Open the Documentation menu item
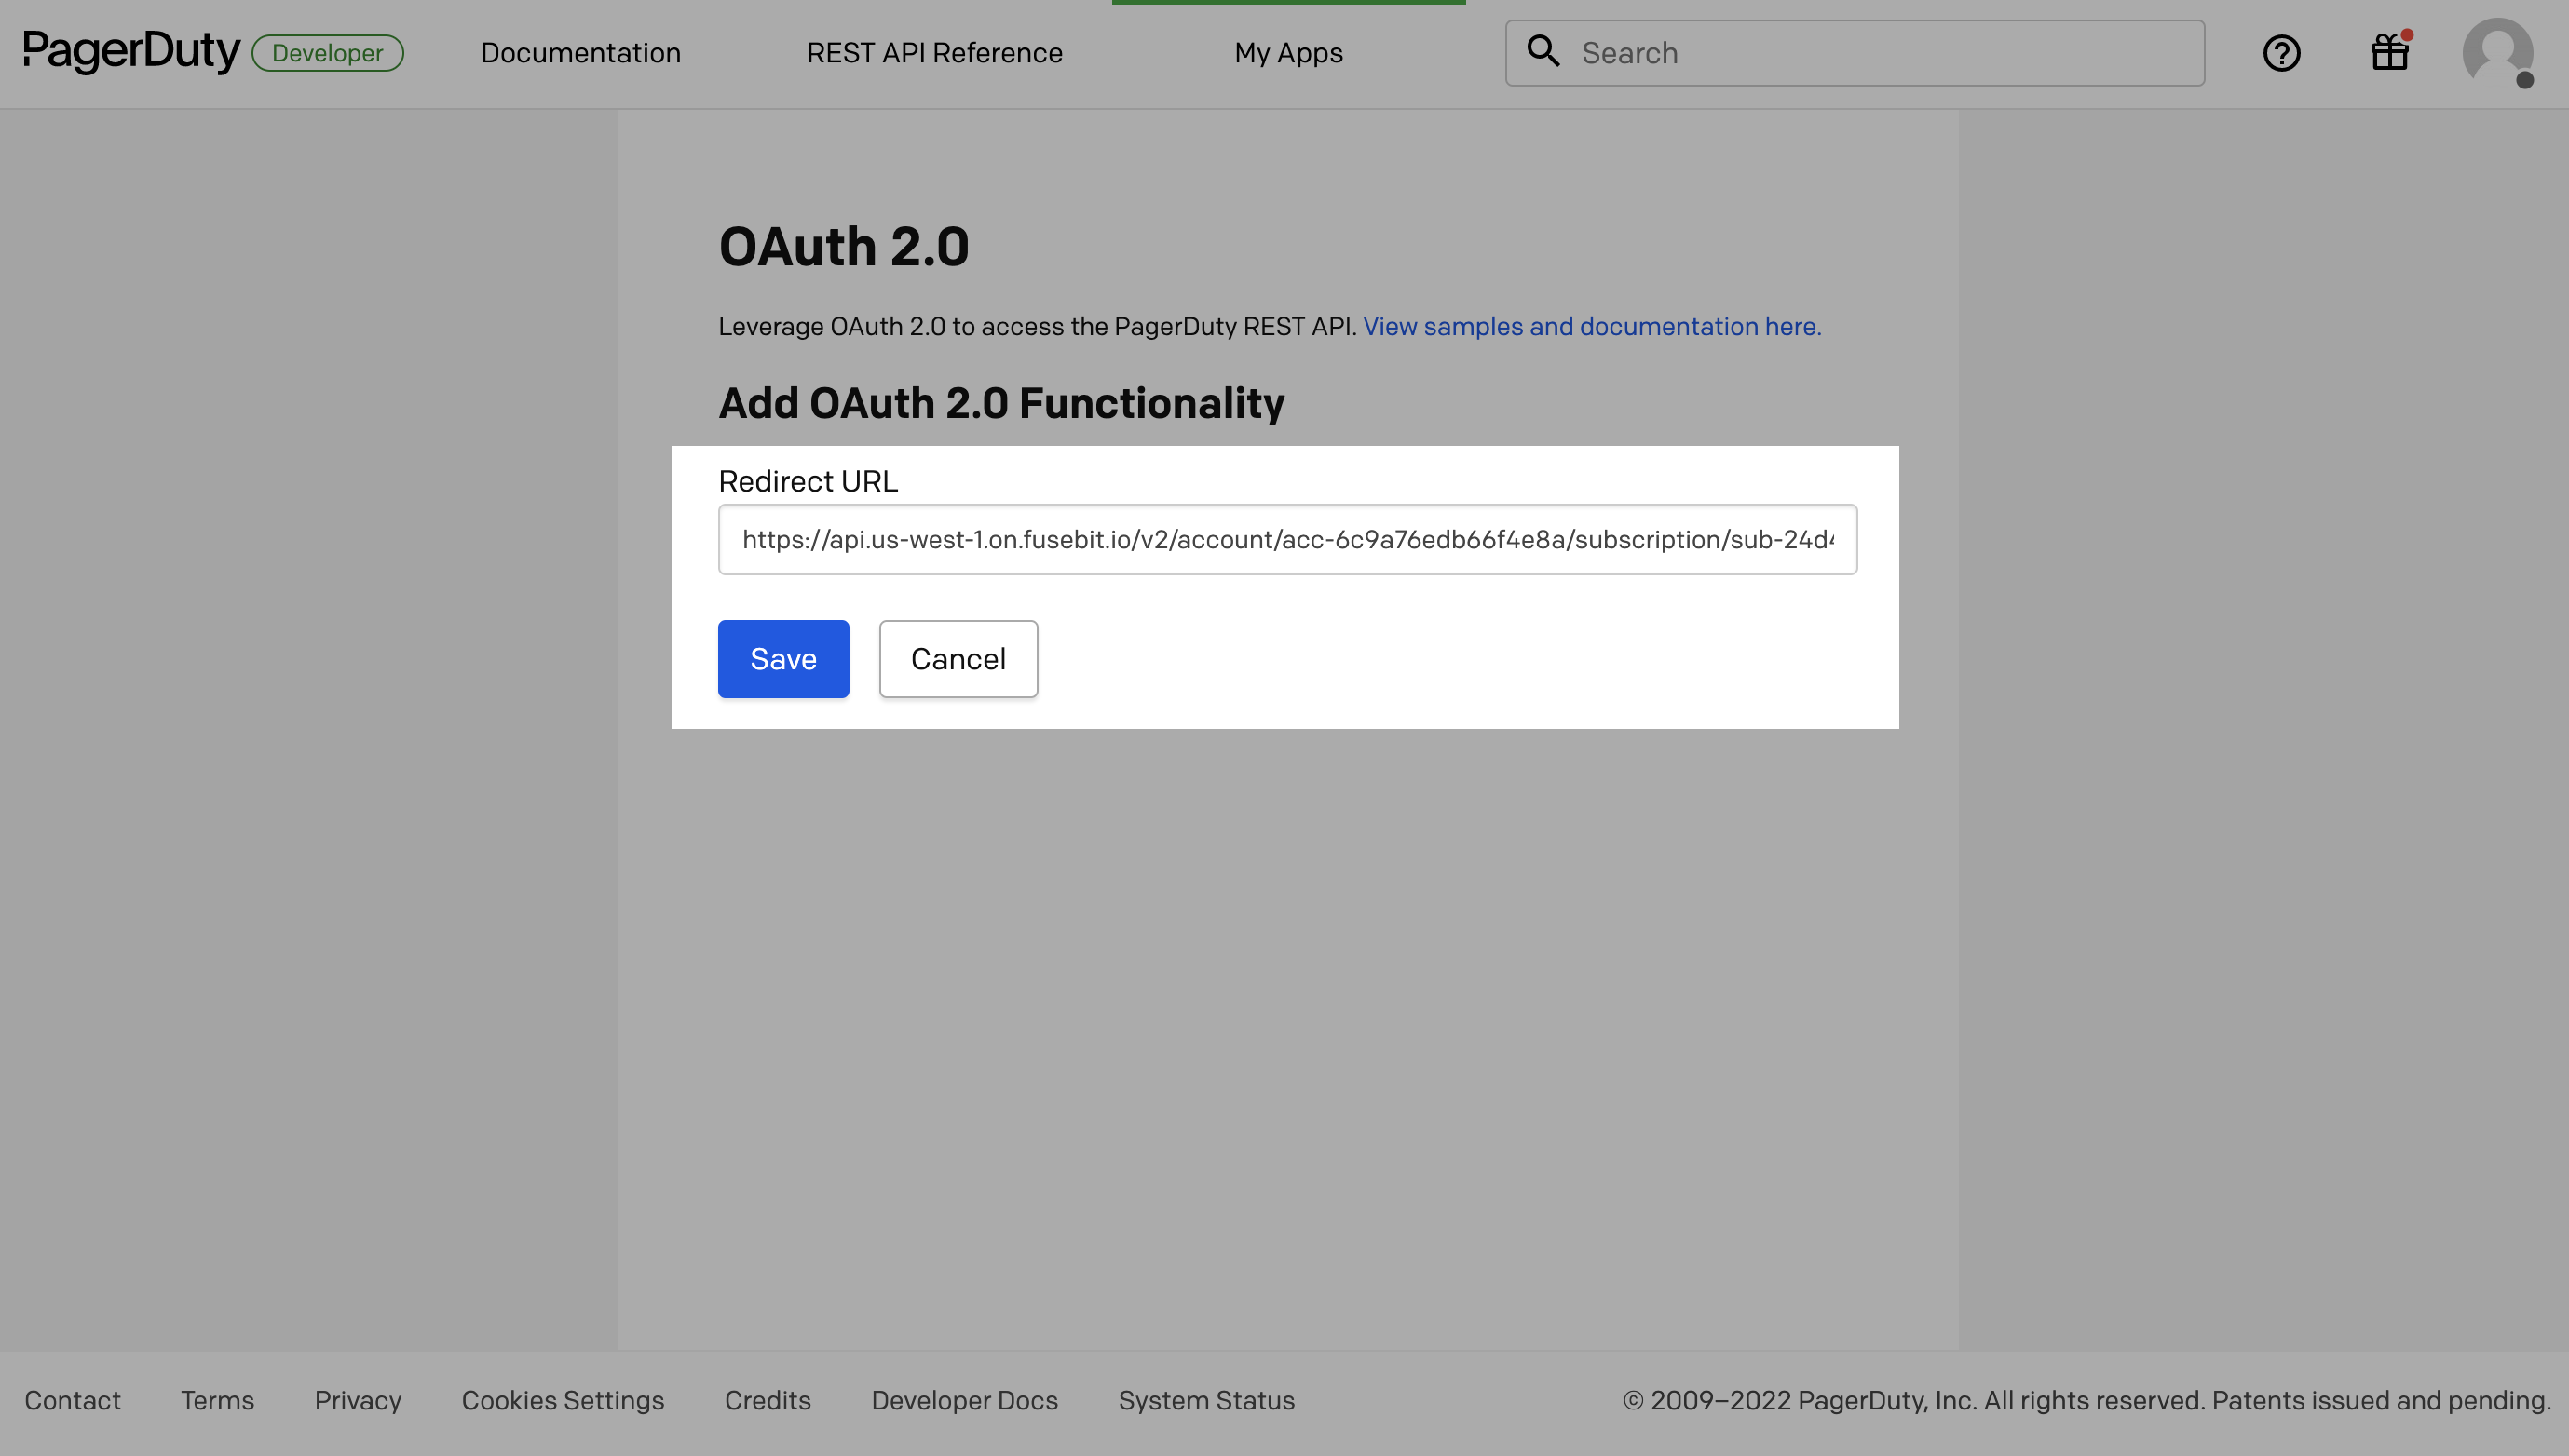 tap(580, 53)
